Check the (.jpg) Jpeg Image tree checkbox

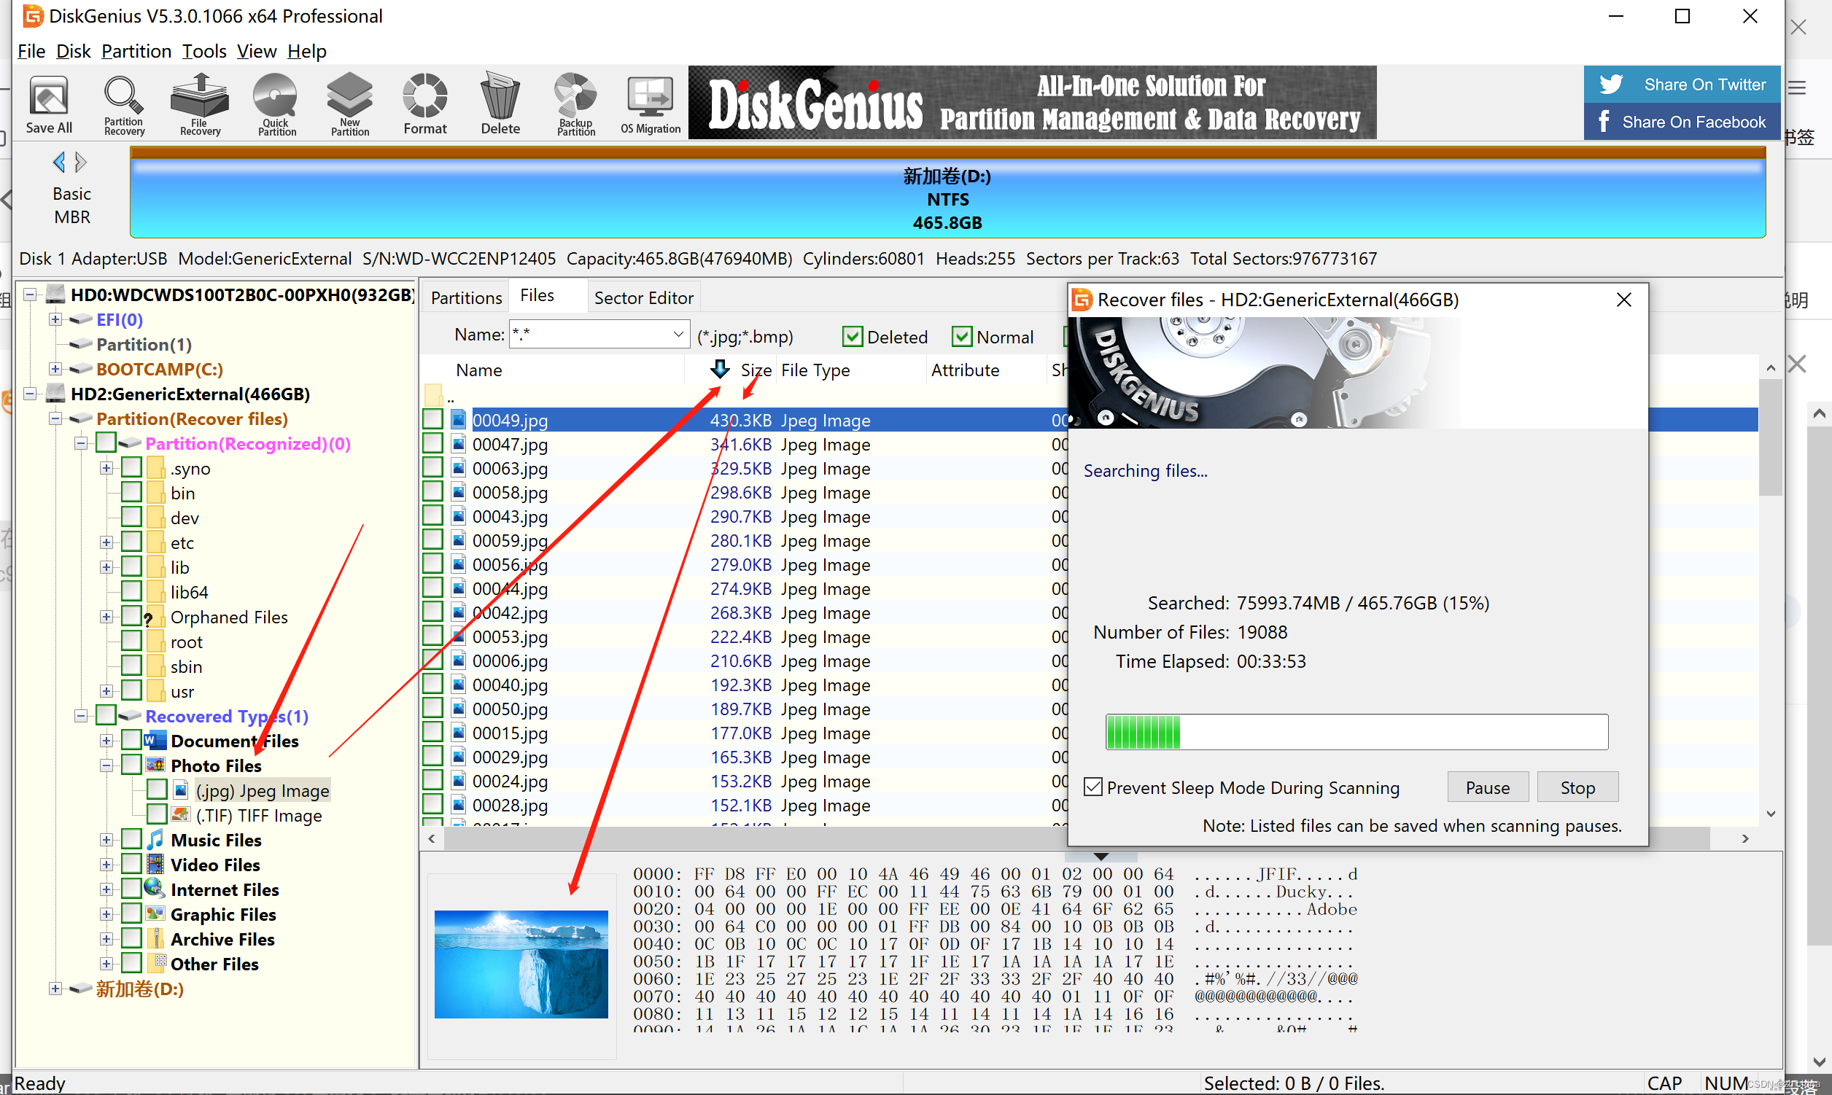pyautogui.click(x=157, y=790)
